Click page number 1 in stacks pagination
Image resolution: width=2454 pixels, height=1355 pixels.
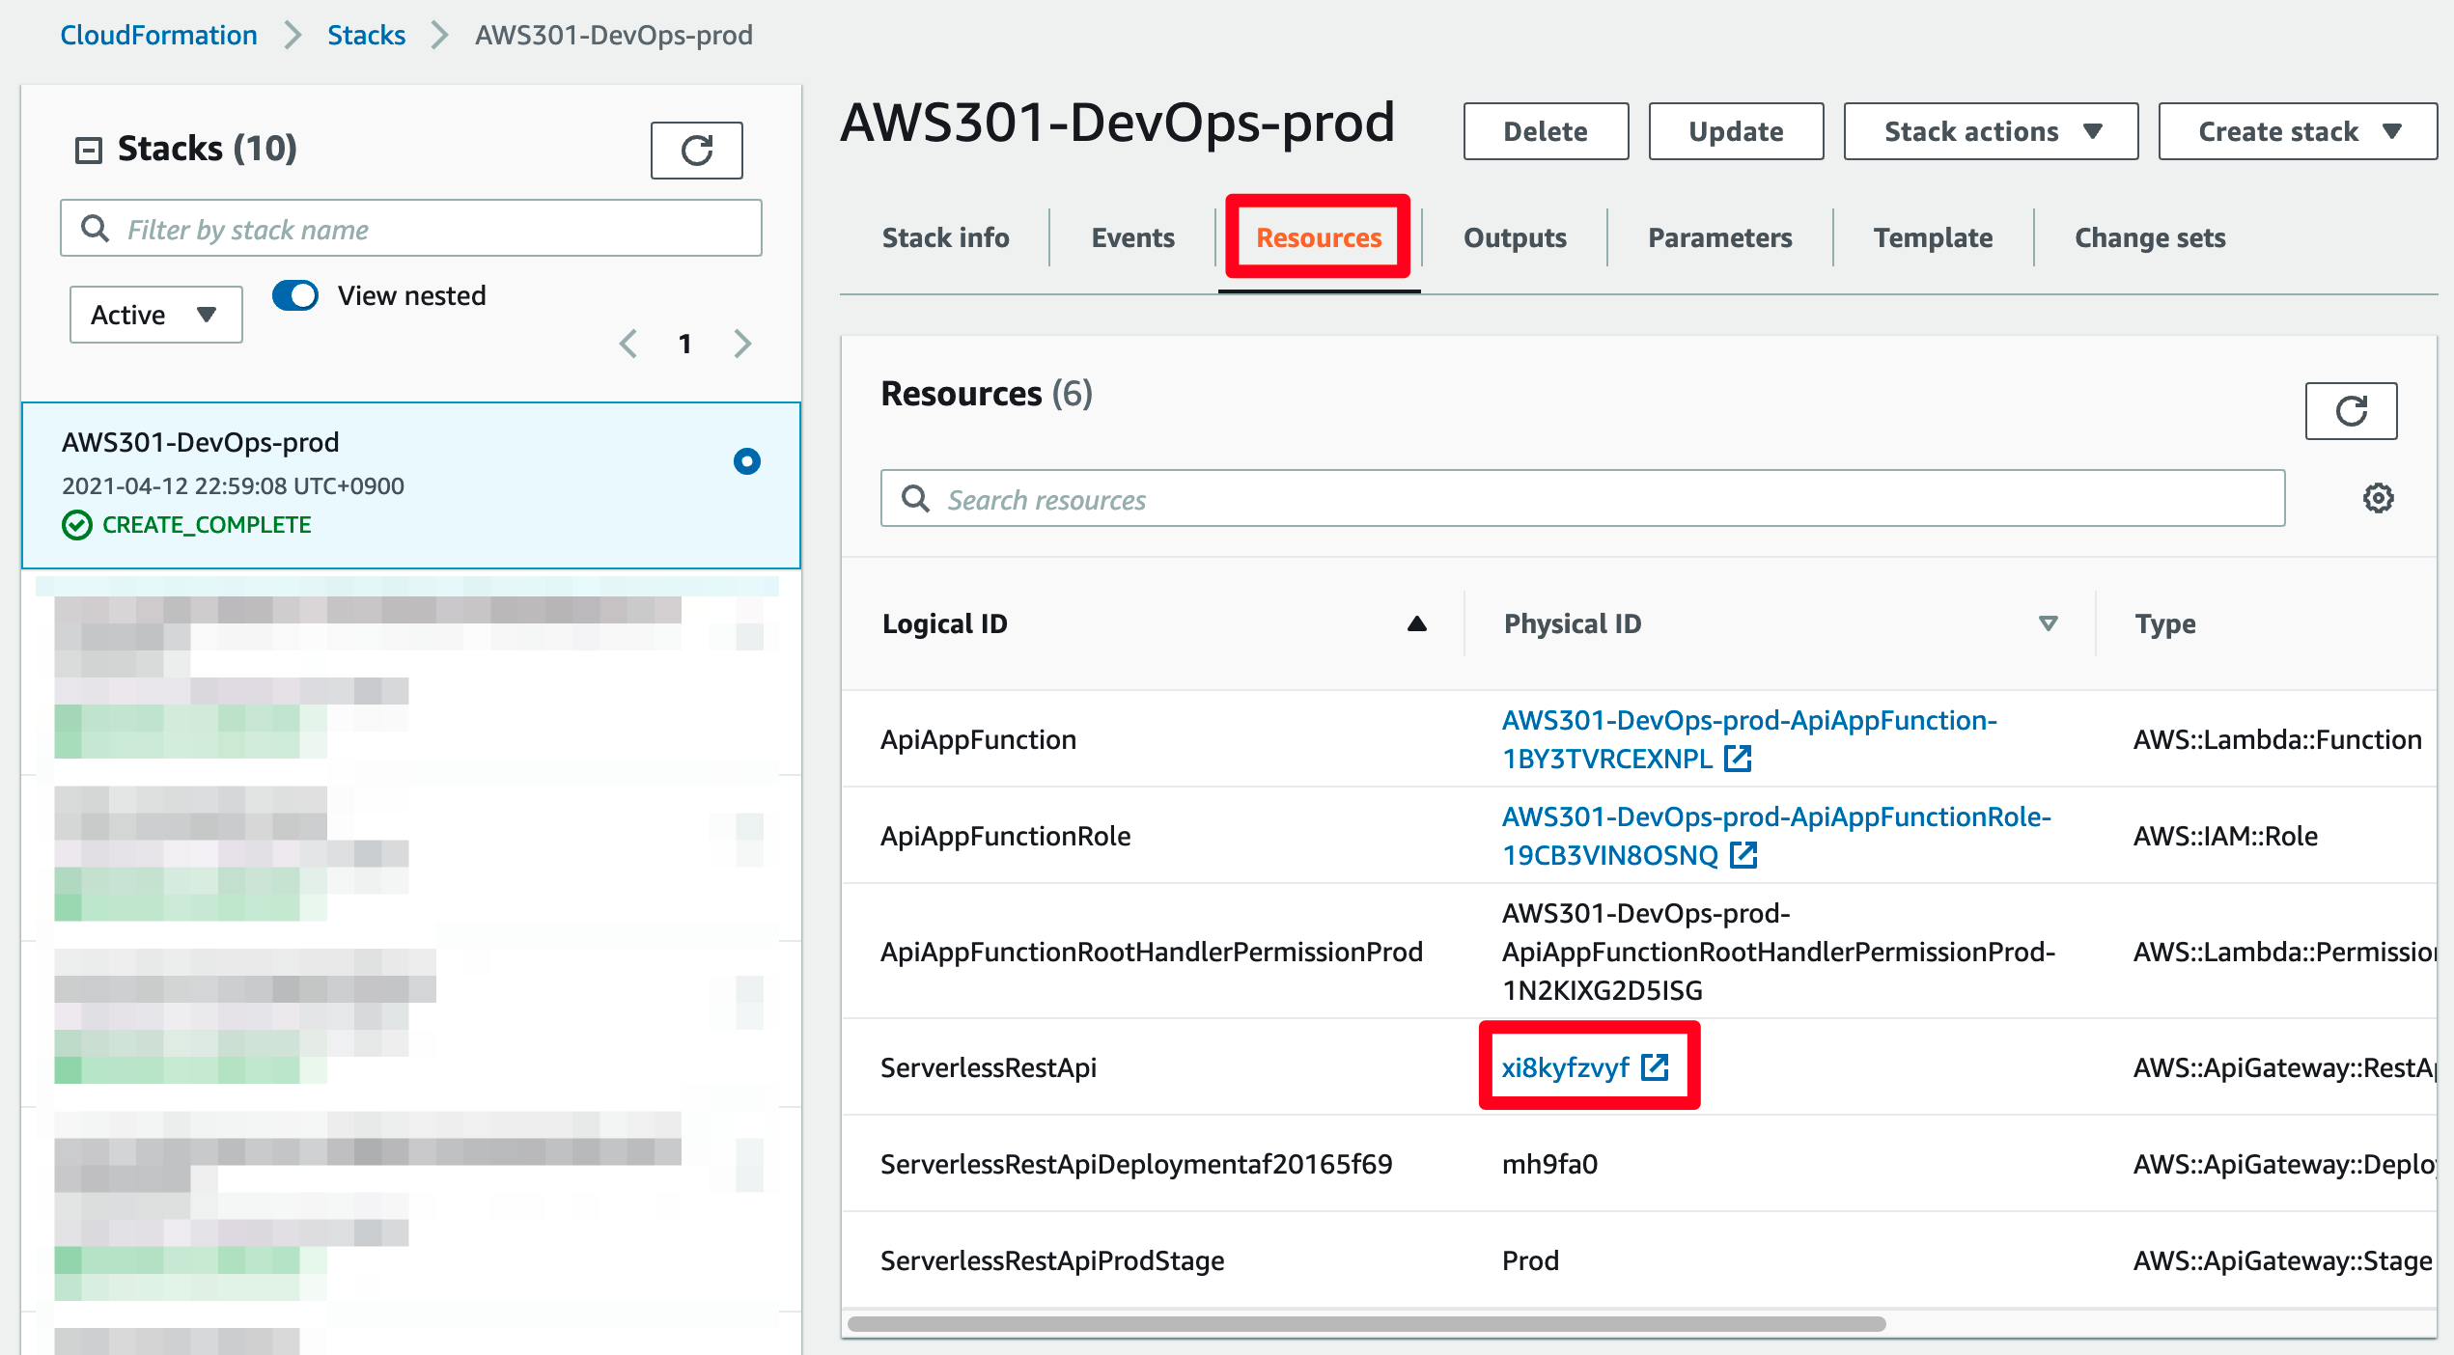pyautogui.click(x=684, y=344)
